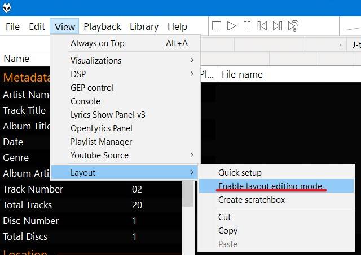Select the Layout submenu item
The height and width of the screenshot is (255, 361).
pyautogui.click(x=125, y=172)
